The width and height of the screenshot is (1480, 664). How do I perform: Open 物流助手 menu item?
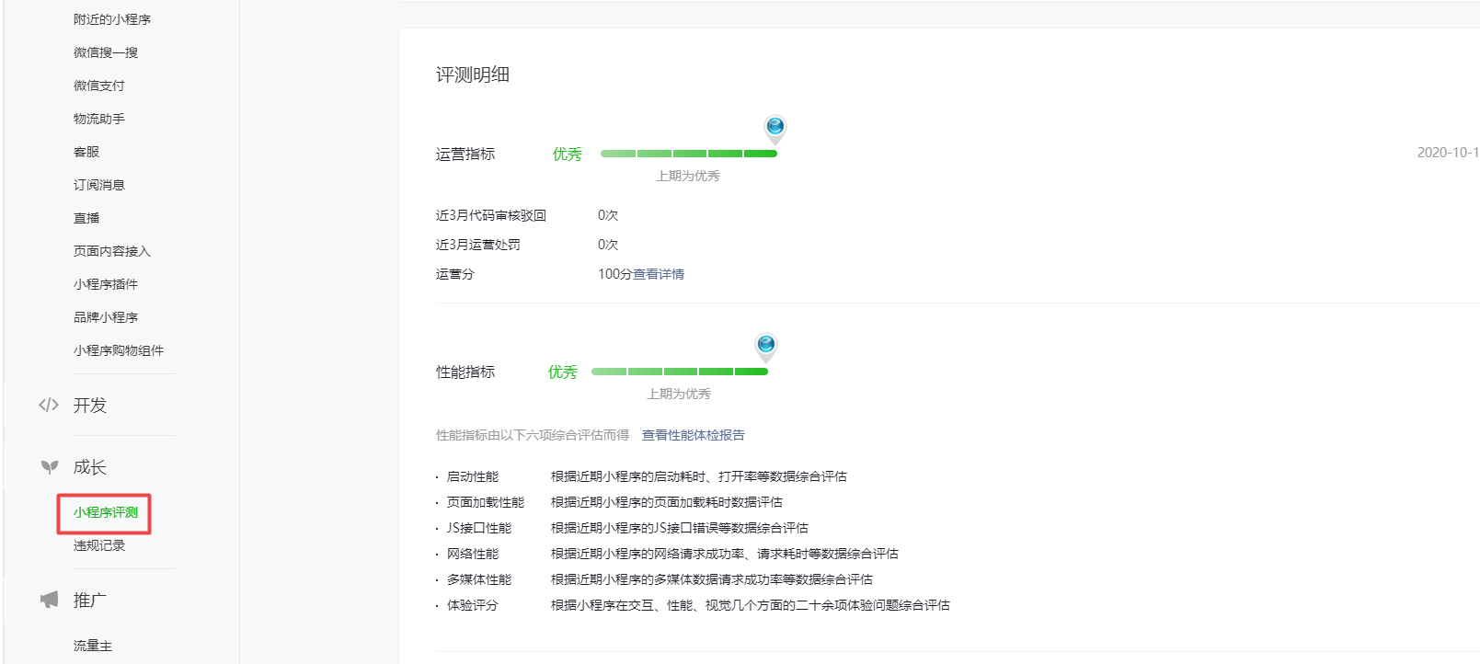[x=99, y=119]
